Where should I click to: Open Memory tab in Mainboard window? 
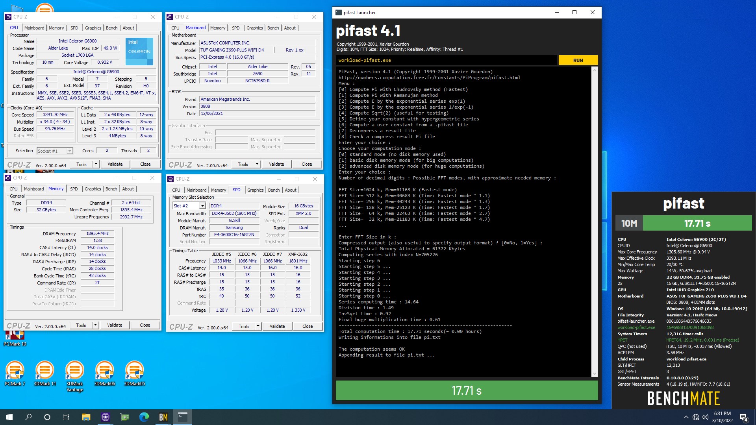(218, 28)
